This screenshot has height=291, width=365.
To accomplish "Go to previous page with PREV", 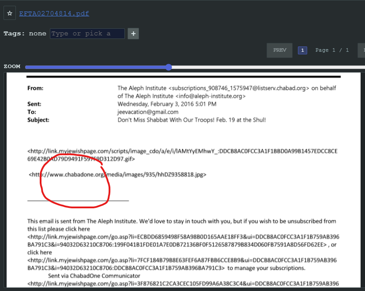I will (x=279, y=50).
